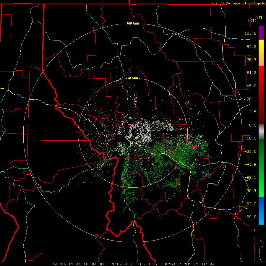Click the blue segment of the color bar
Viewport: 266px width, 266px height.
(261, 211)
